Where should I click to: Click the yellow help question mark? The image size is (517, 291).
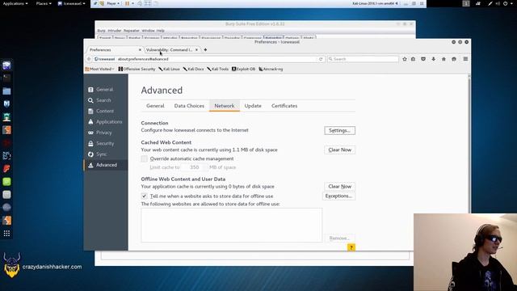351,247
